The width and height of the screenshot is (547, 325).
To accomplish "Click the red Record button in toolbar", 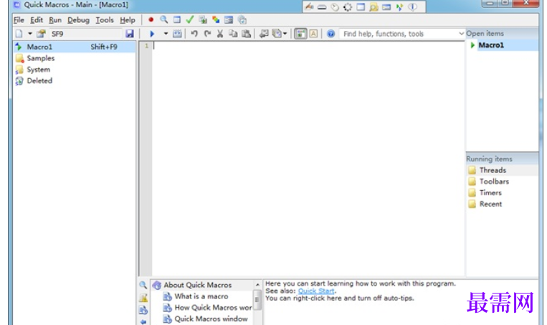I will pos(151,20).
